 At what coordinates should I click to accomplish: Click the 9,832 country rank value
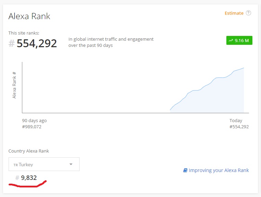29,178
